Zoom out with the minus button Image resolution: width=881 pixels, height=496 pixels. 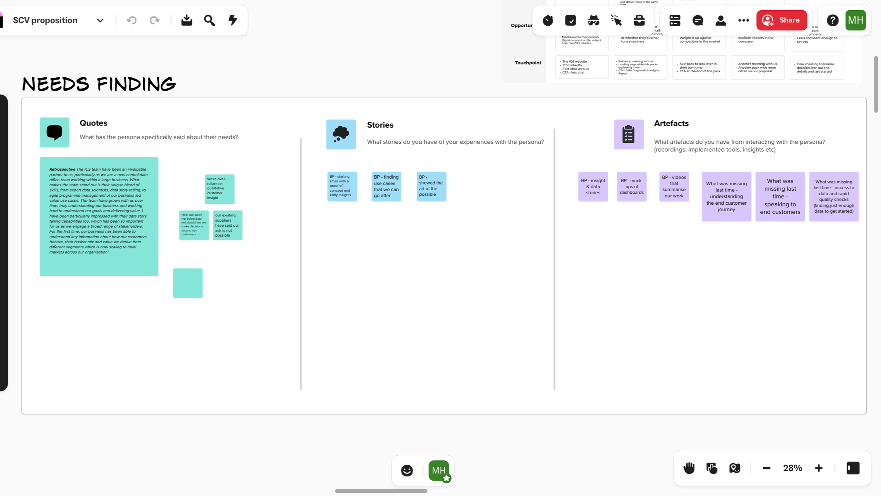point(766,468)
